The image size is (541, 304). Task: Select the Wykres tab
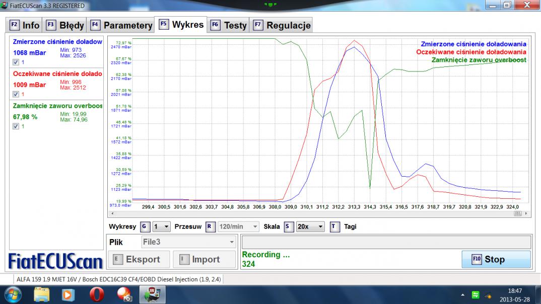pyautogui.click(x=181, y=25)
